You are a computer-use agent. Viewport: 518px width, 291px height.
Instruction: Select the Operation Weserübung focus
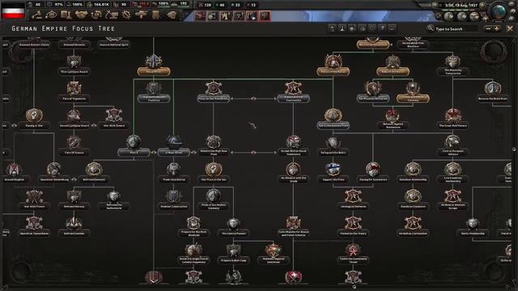[x=54, y=172]
